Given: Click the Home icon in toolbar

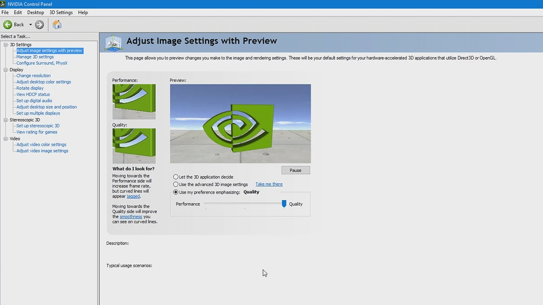Looking at the screenshot, I should coord(57,25).
